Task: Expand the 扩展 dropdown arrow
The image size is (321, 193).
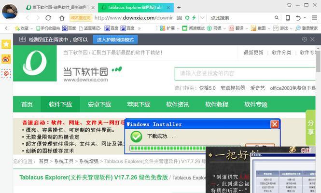Action: (178, 28)
